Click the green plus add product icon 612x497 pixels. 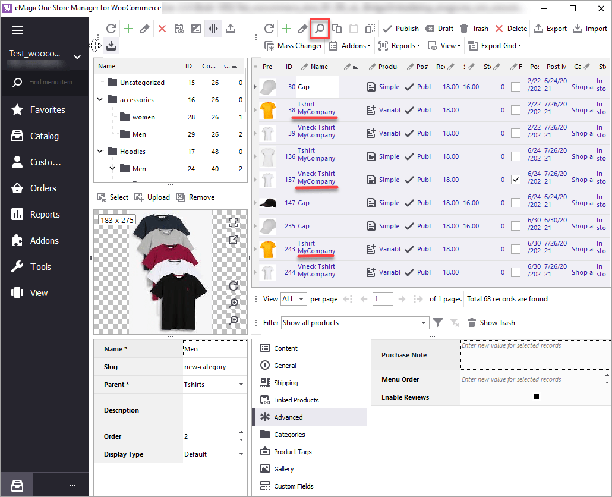click(x=286, y=29)
